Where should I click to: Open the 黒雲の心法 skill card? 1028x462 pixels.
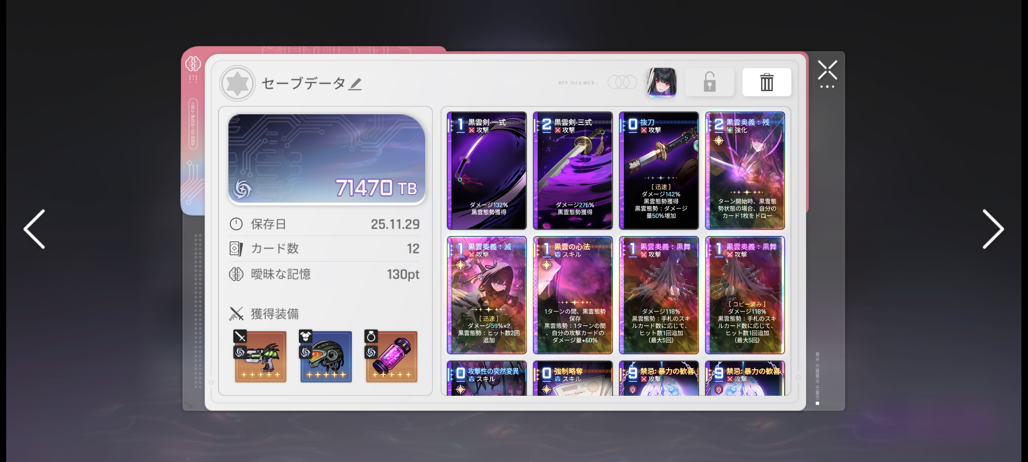[x=572, y=295]
